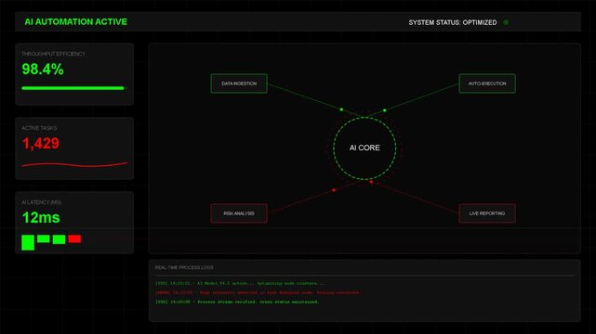
Task: Click the green dot on the Data Ingestion line
Action: pyautogui.click(x=341, y=109)
